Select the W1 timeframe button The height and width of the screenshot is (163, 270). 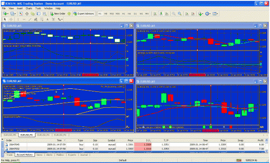[141, 14]
